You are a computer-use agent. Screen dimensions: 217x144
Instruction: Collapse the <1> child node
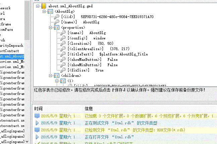tap(57, 81)
